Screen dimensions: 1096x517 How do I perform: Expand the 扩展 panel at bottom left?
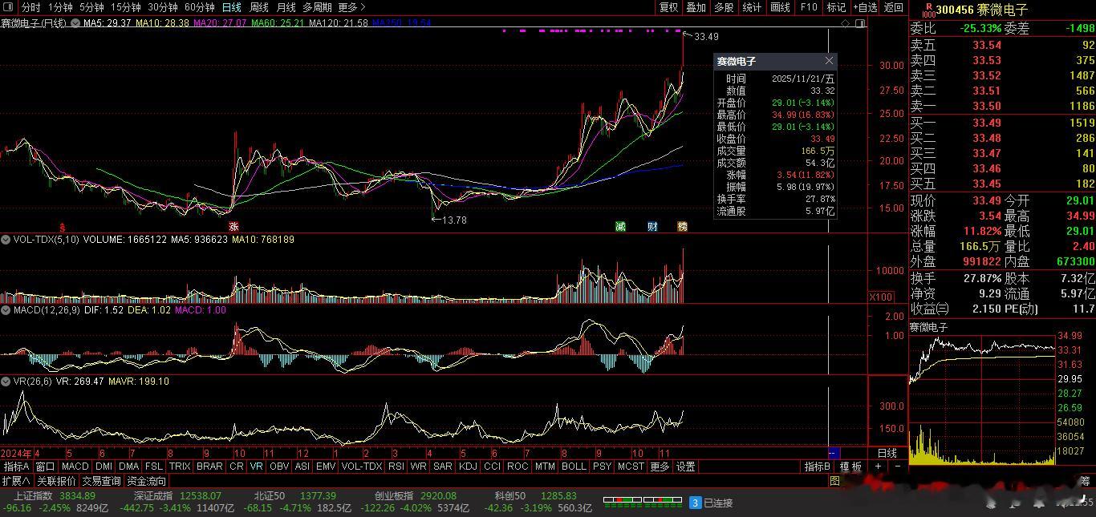click(x=16, y=481)
